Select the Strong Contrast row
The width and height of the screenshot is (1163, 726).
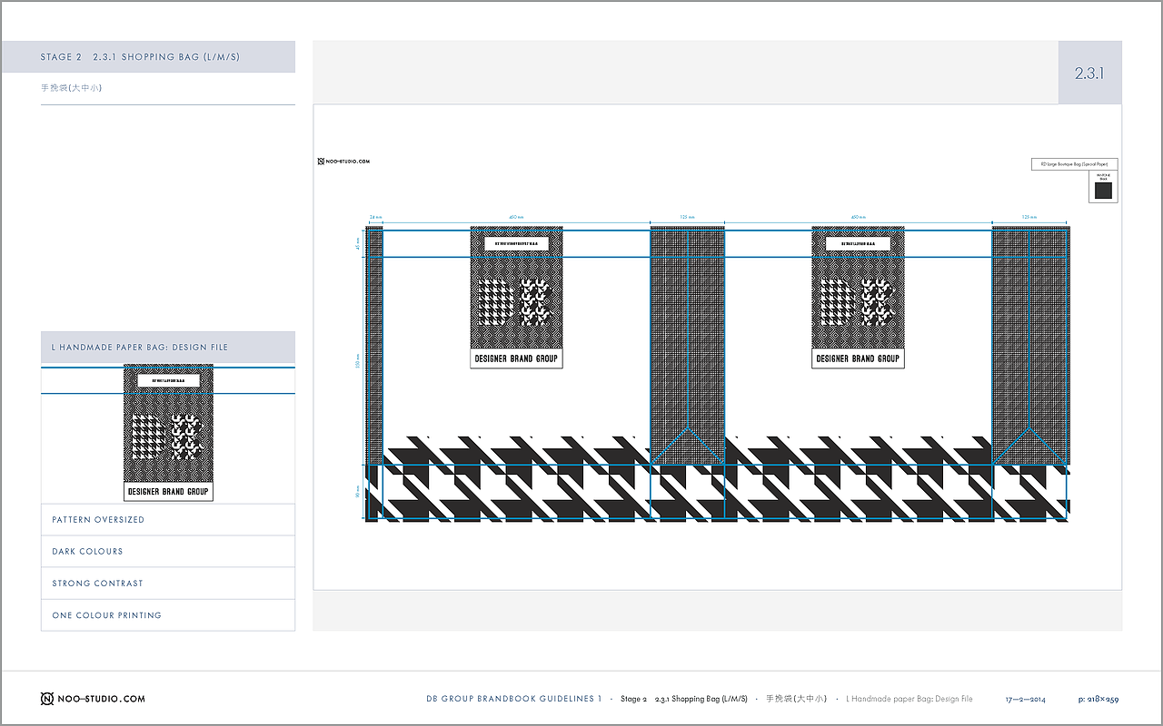[168, 584]
